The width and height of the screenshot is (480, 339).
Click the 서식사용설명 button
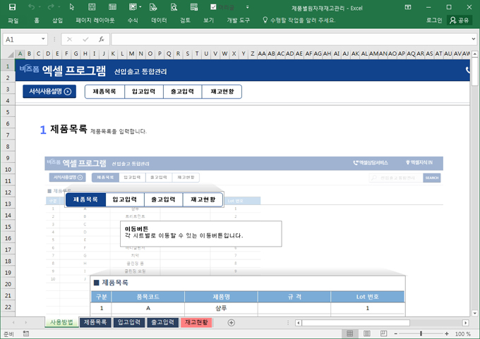point(49,92)
